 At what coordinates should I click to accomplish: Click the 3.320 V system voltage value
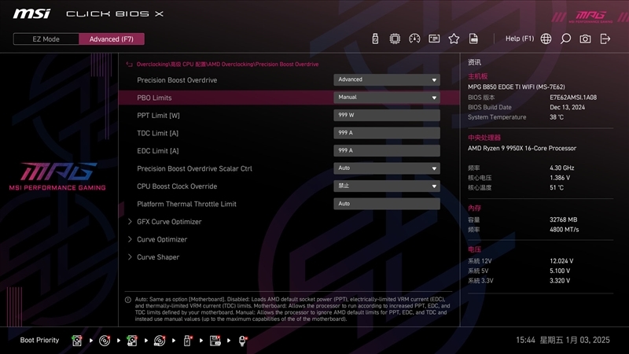click(x=560, y=281)
